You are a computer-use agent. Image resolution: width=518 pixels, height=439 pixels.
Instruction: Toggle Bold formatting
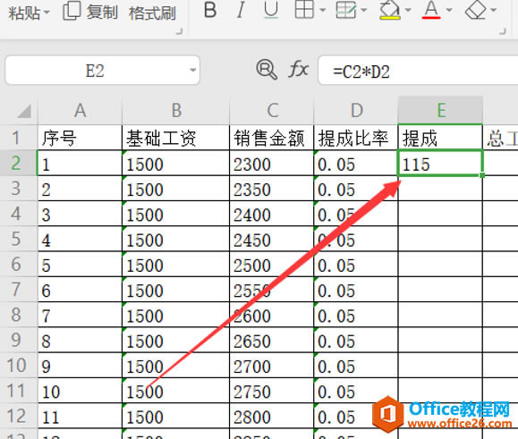tap(210, 10)
